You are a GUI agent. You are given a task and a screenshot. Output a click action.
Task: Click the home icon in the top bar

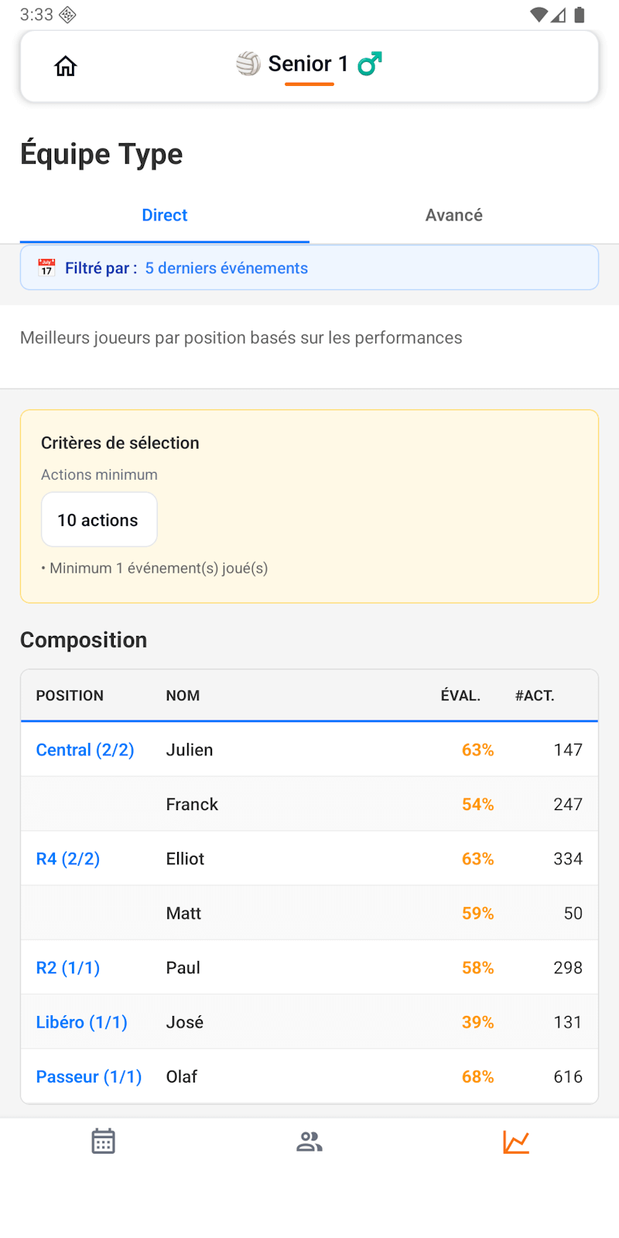66,66
